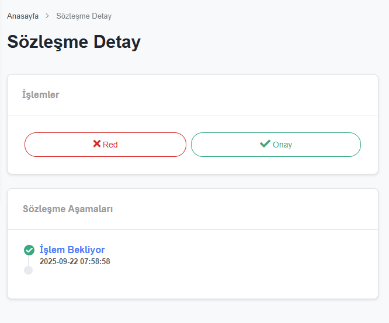Click the İşlemler section header
The width and height of the screenshot is (389, 323).
point(40,94)
